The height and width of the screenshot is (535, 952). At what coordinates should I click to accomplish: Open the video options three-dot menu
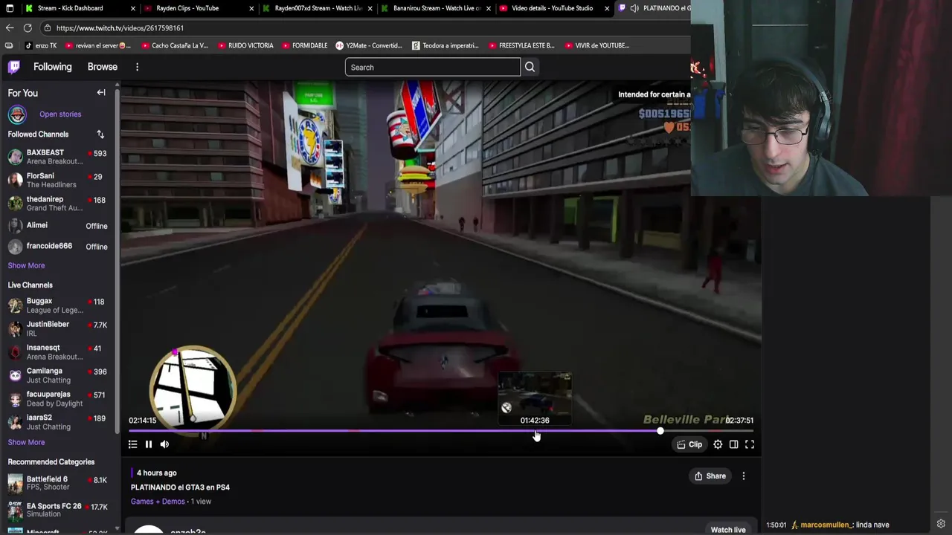click(x=744, y=476)
